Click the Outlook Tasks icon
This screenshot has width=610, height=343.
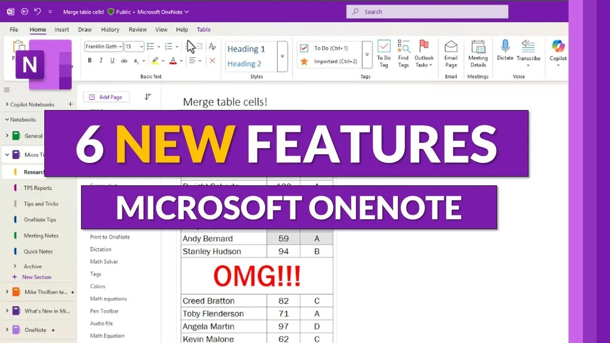click(424, 52)
